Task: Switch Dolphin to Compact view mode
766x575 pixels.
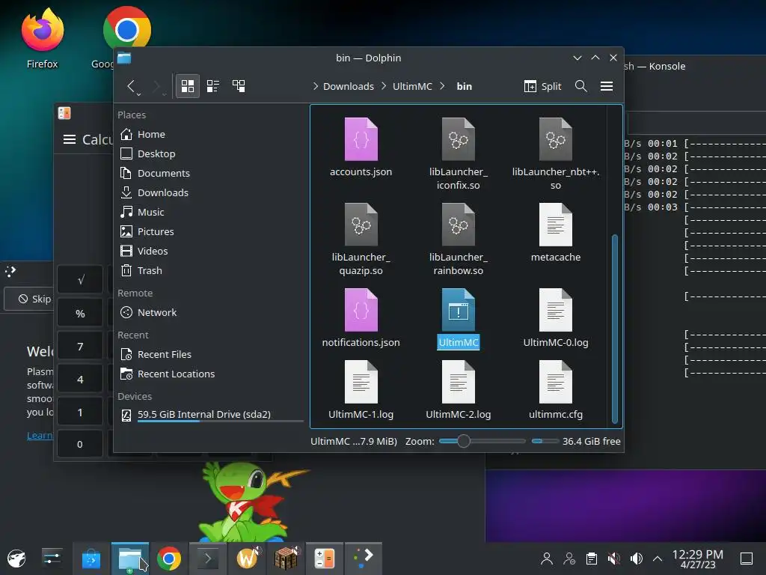Action: point(213,86)
